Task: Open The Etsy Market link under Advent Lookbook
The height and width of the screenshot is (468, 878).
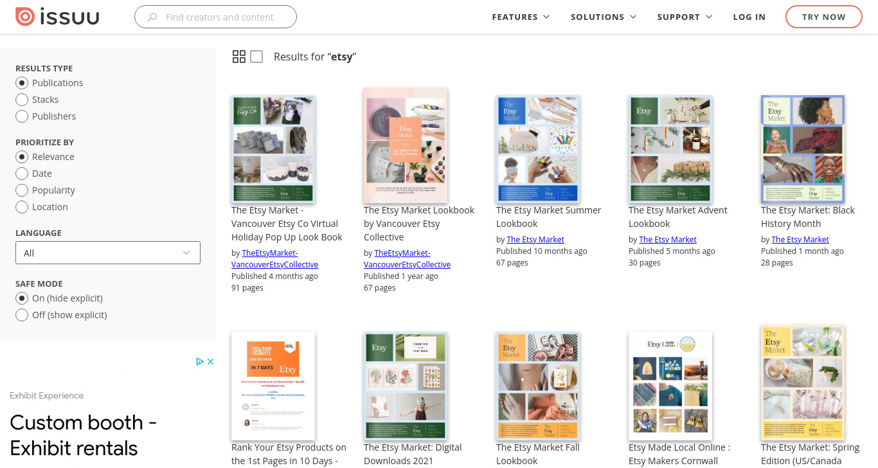Action: pos(668,239)
